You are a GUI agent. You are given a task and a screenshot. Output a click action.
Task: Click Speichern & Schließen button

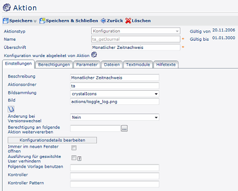click(x=69, y=21)
